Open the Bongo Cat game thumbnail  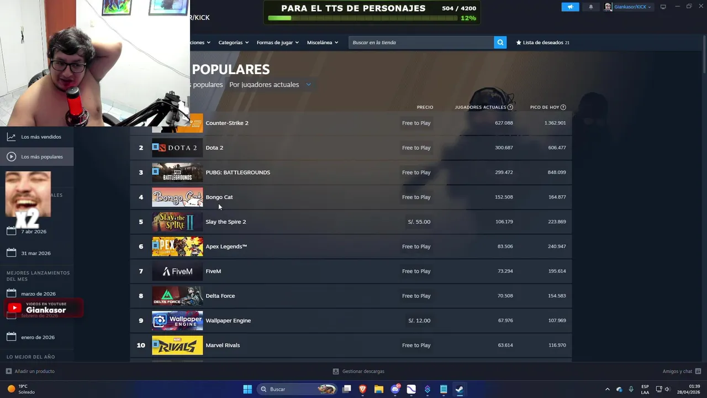[177, 197]
